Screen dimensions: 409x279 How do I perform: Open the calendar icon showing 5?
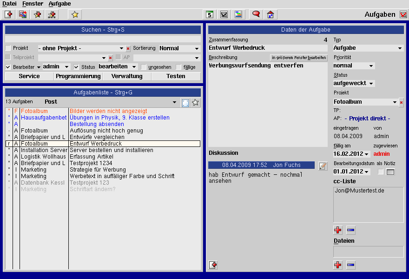pyautogui.click(x=210, y=14)
